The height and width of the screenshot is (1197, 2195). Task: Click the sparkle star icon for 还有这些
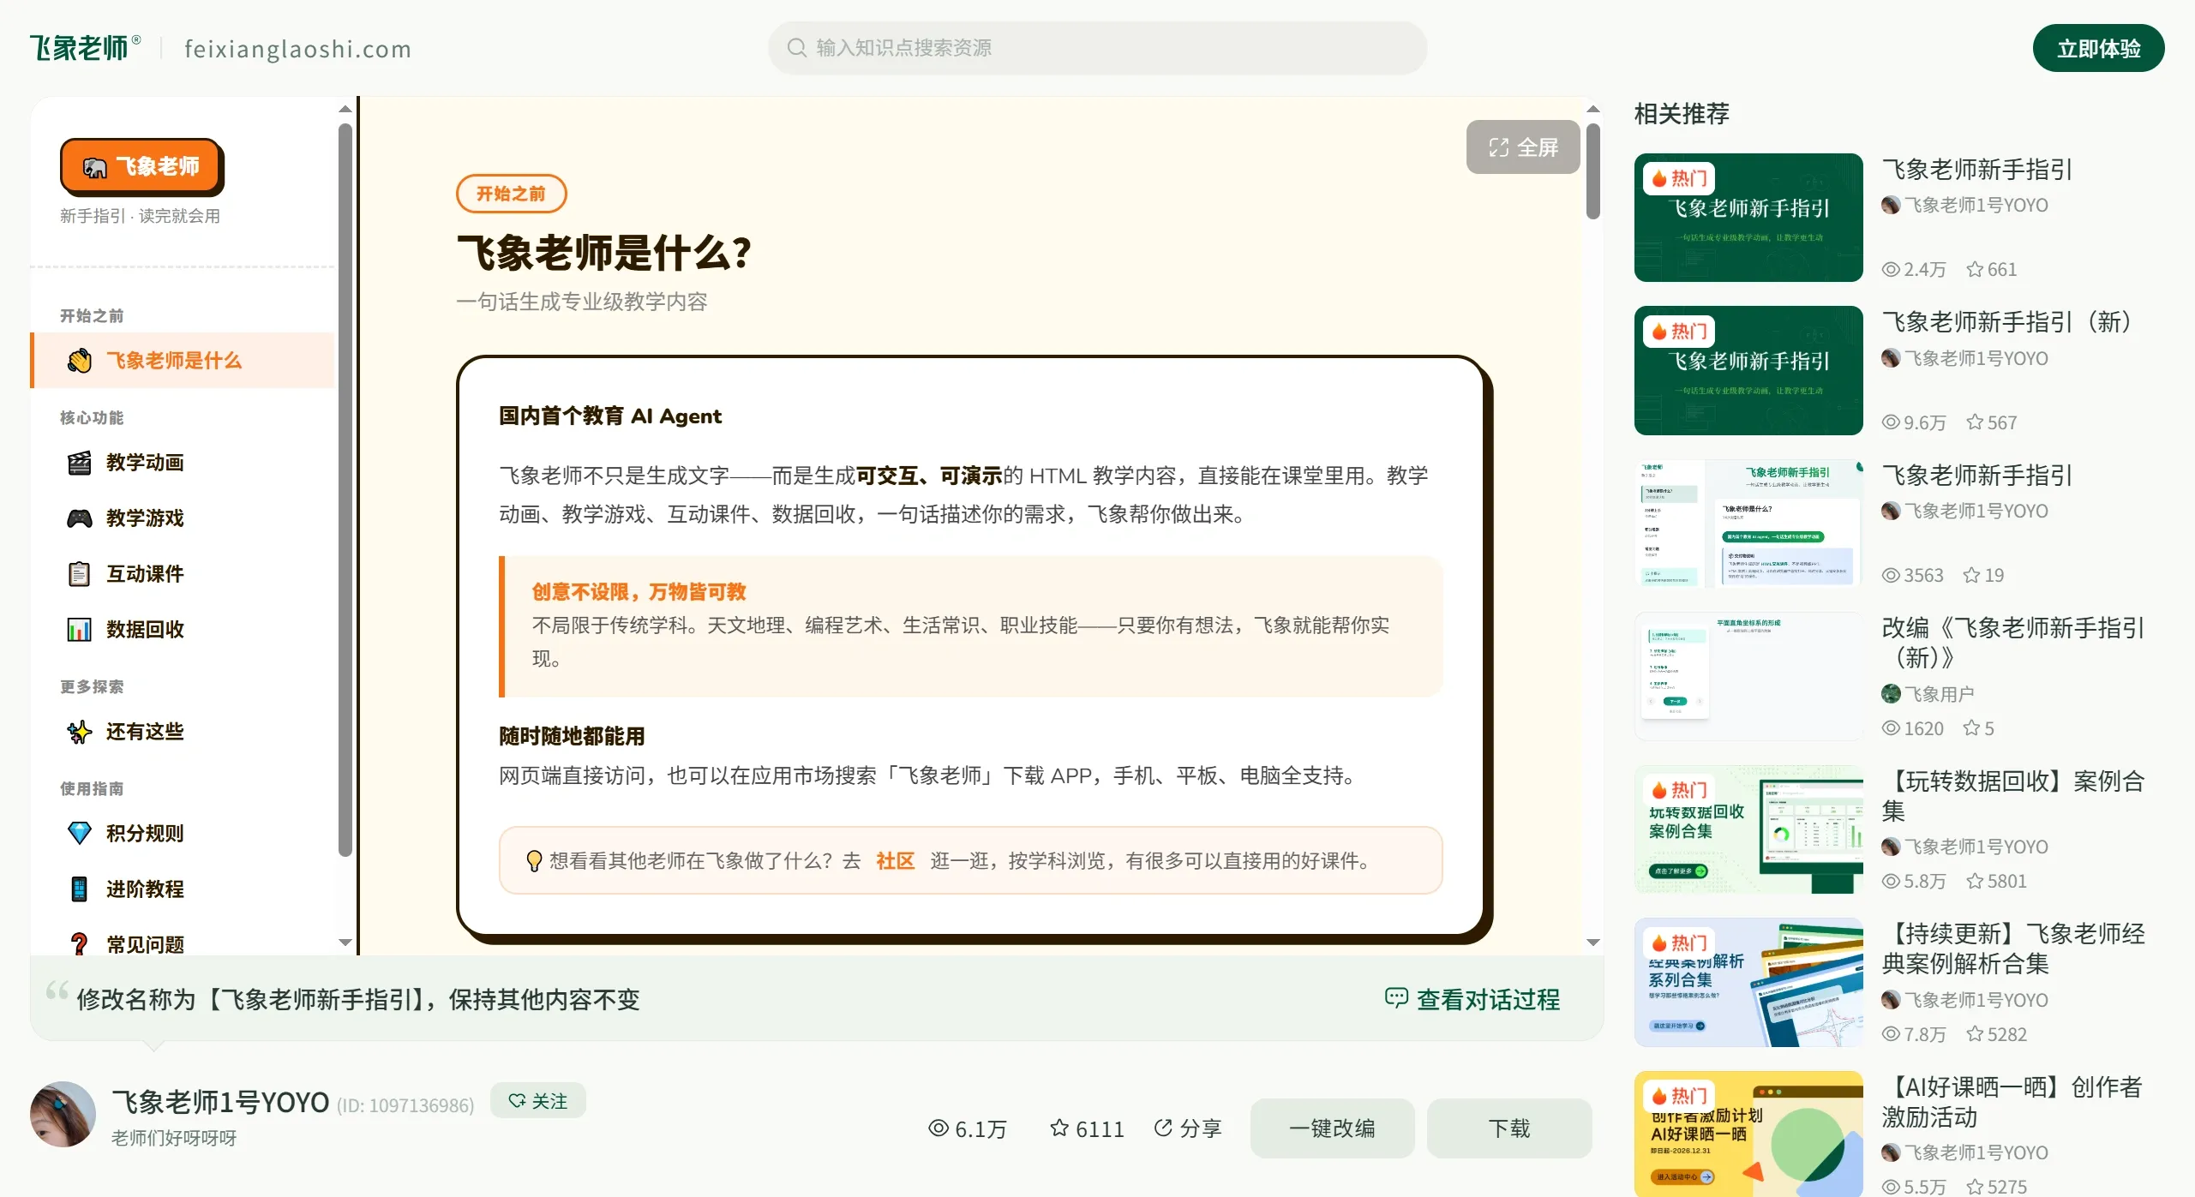coord(80,732)
